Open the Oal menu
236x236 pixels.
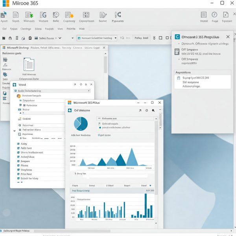click(x=4, y=29)
